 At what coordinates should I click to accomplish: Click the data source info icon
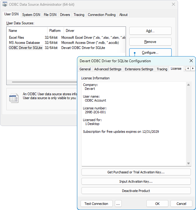pyautogui.click(x=14, y=98)
